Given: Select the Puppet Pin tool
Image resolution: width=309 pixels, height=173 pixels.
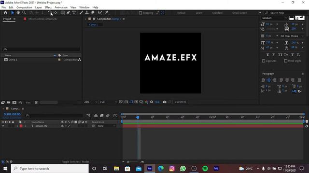Looking at the screenshot, I should pyautogui.click(x=107, y=13).
